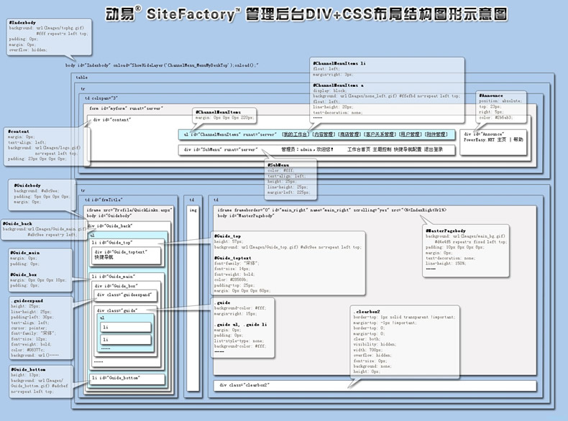Image resolution: width=568 pixels, height=421 pixels.
Task: Click the #Guide_top callout heading
Action: click(x=227, y=236)
